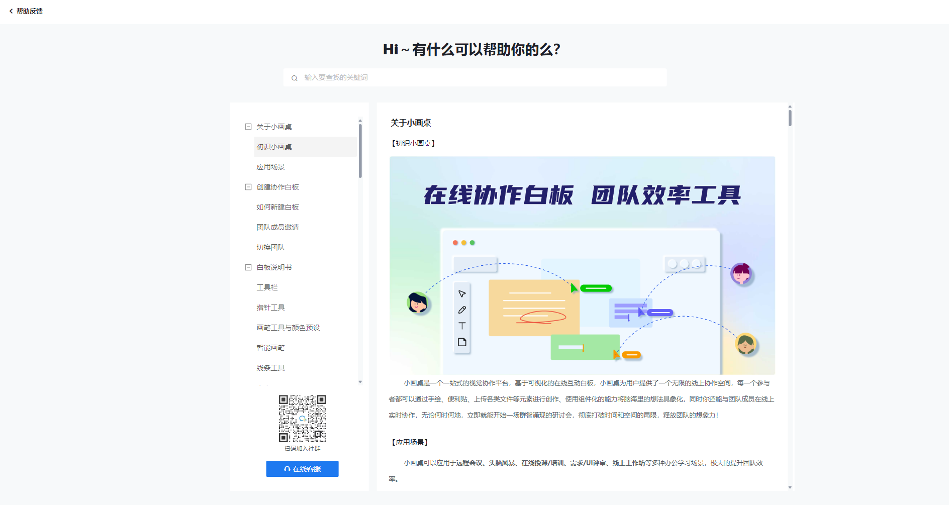This screenshot has width=949, height=505.
Task: Select 初识小画桌 in the sidebar
Action: pyautogui.click(x=274, y=147)
